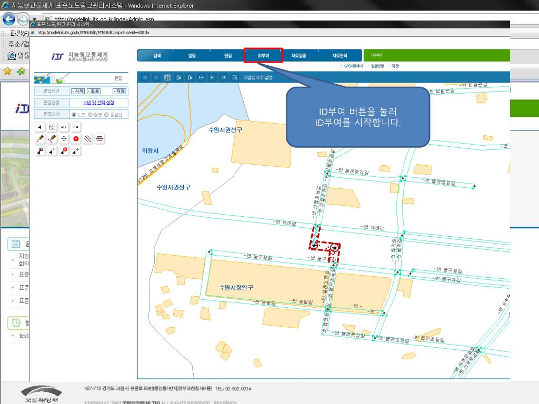Open the 편집 tab
The height and width of the screenshot is (404, 539).
click(x=227, y=55)
